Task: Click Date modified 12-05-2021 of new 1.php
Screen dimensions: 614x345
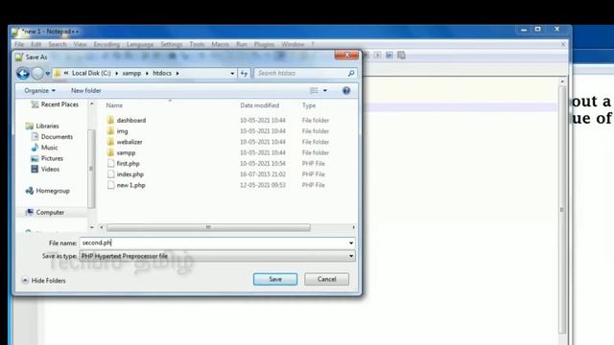Action: (x=263, y=185)
